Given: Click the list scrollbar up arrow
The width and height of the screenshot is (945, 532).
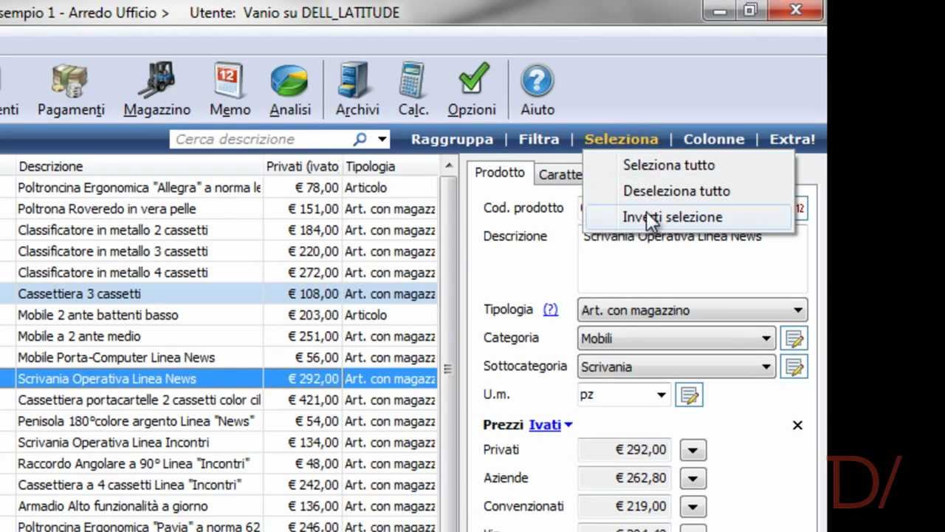Looking at the screenshot, I should click(x=448, y=166).
